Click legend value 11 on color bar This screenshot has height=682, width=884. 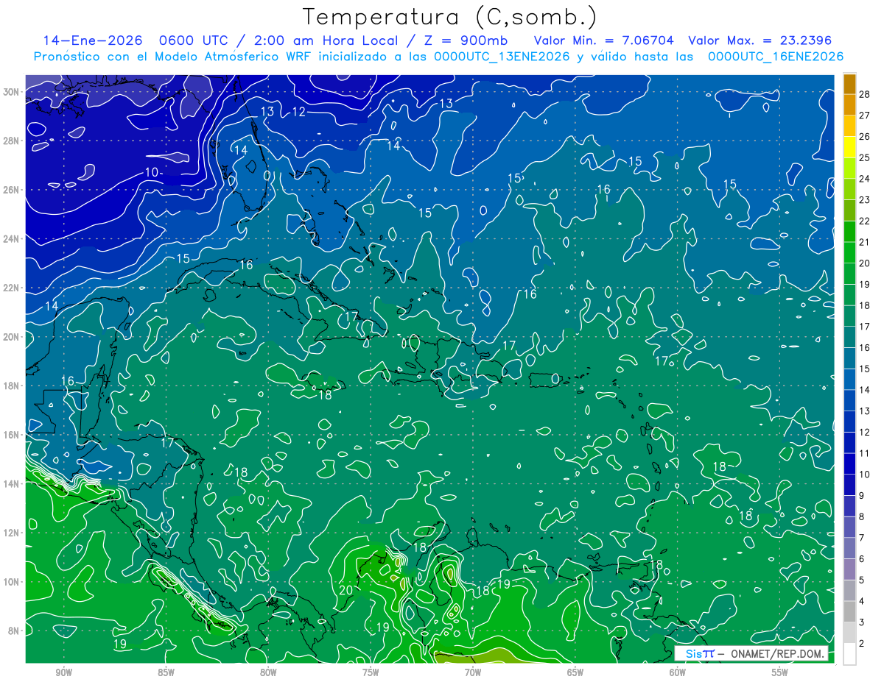tap(865, 453)
